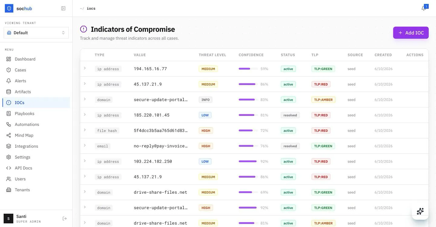Expand the file hash 5f4dcc3b5aa row
436x227 pixels.
coord(85,130)
